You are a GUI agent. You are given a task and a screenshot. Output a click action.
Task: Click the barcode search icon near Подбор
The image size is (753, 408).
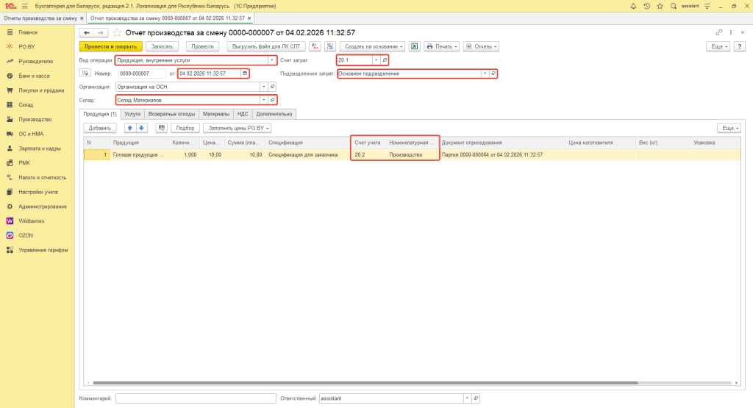162,128
